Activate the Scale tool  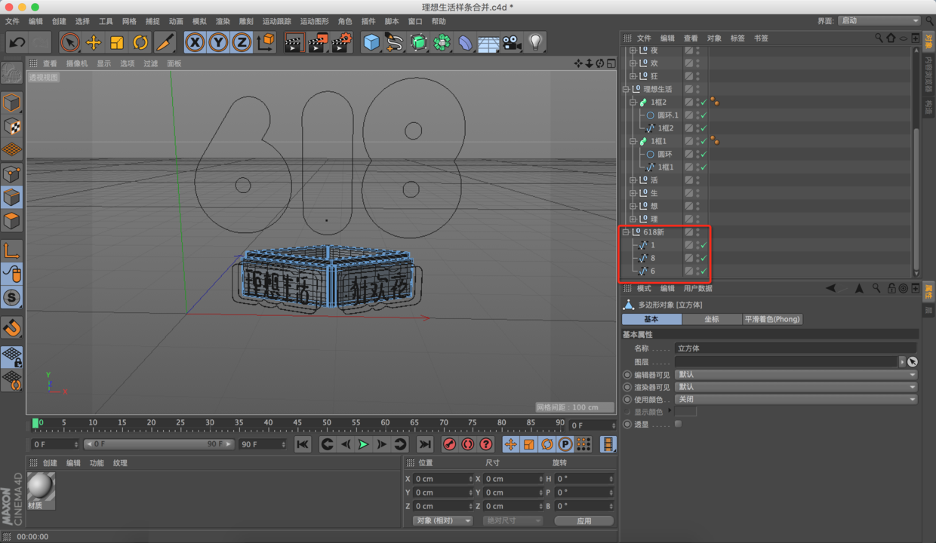coord(117,42)
